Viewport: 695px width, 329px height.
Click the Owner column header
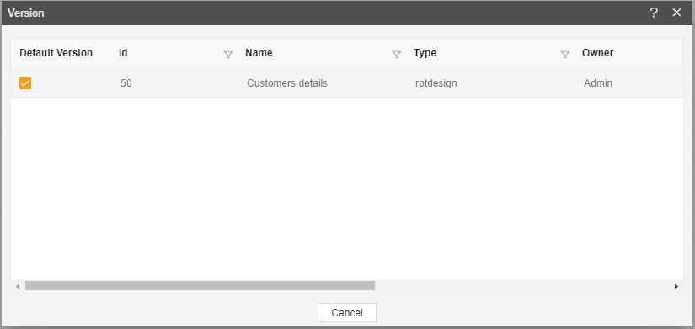pyautogui.click(x=598, y=53)
